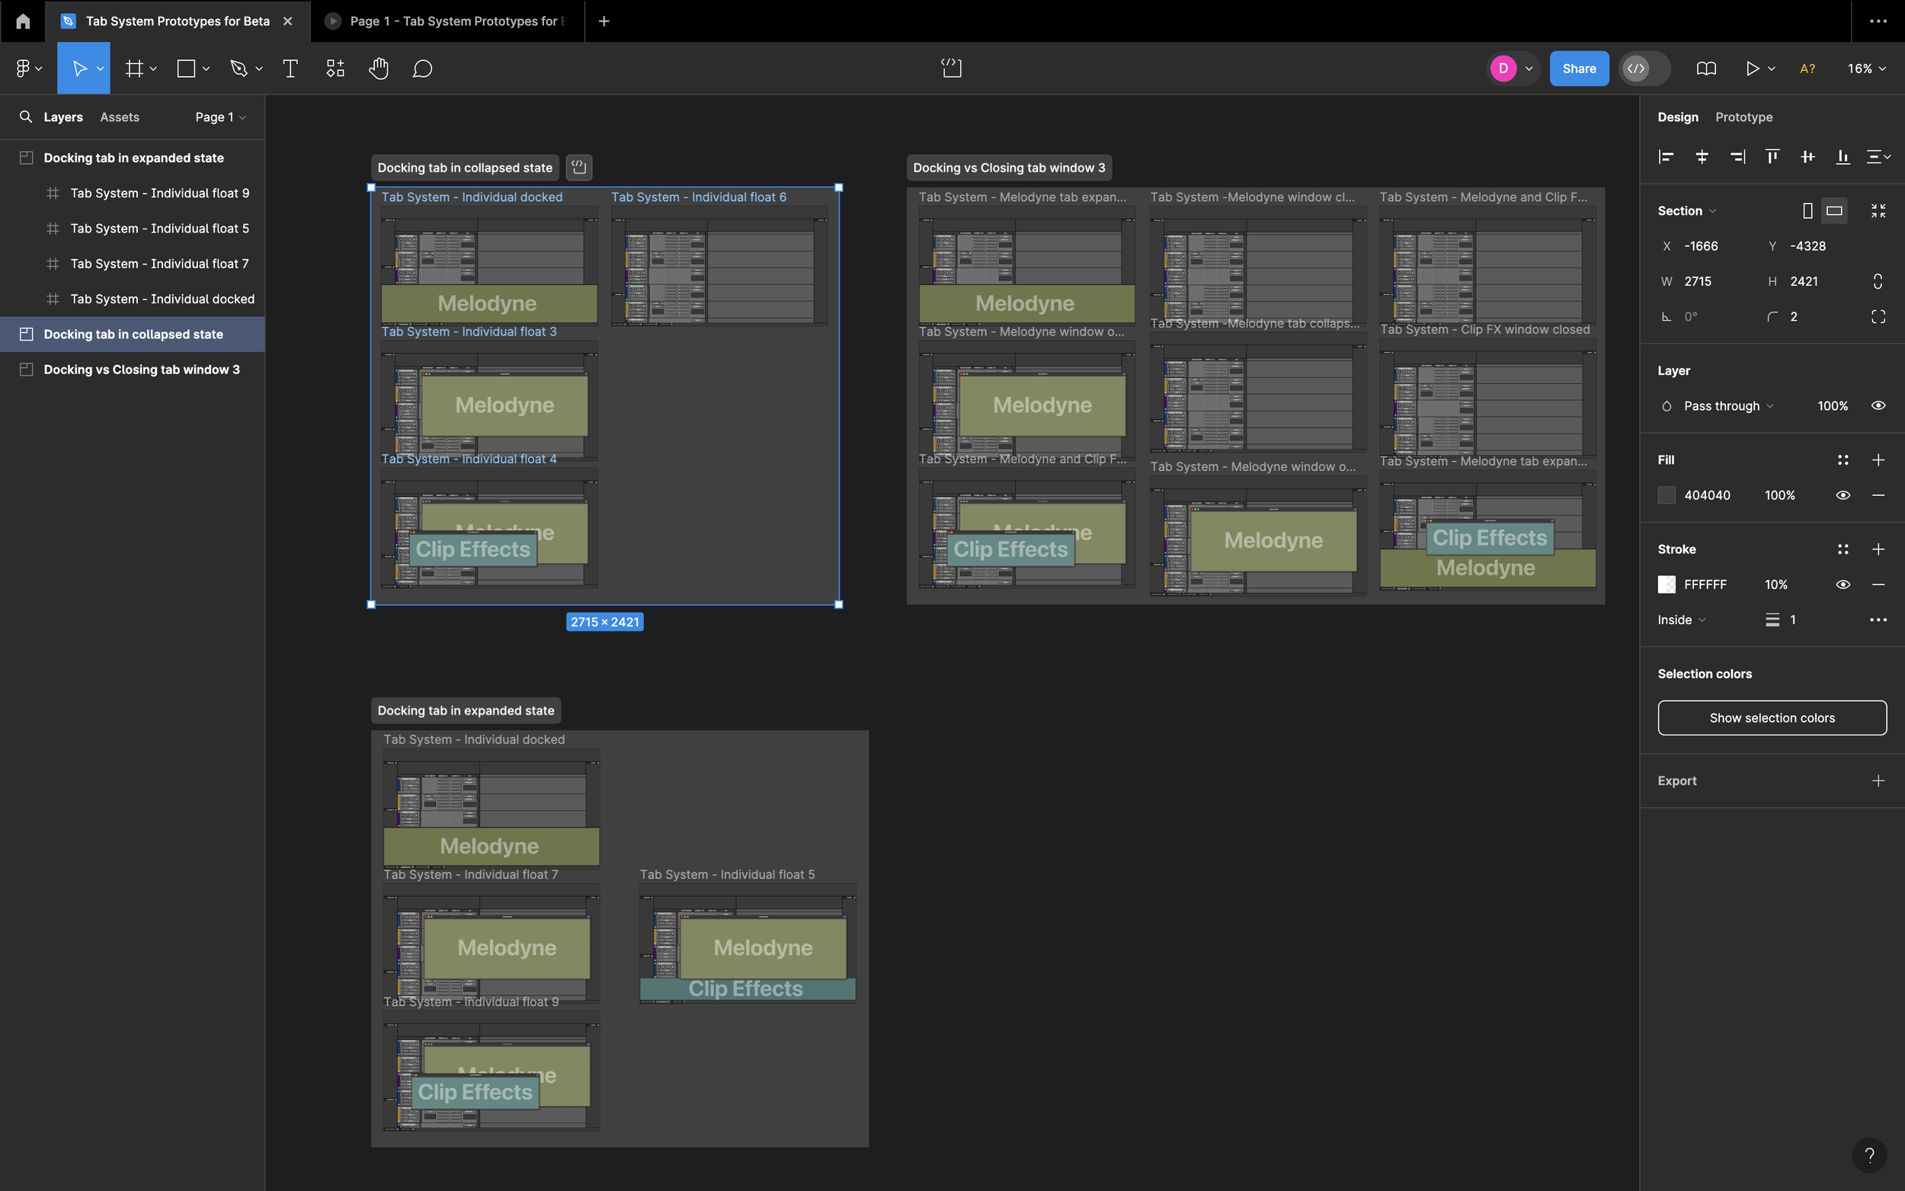Select the Move tool arrow
Image resolution: width=1905 pixels, height=1191 pixels.
tap(78, 69)
